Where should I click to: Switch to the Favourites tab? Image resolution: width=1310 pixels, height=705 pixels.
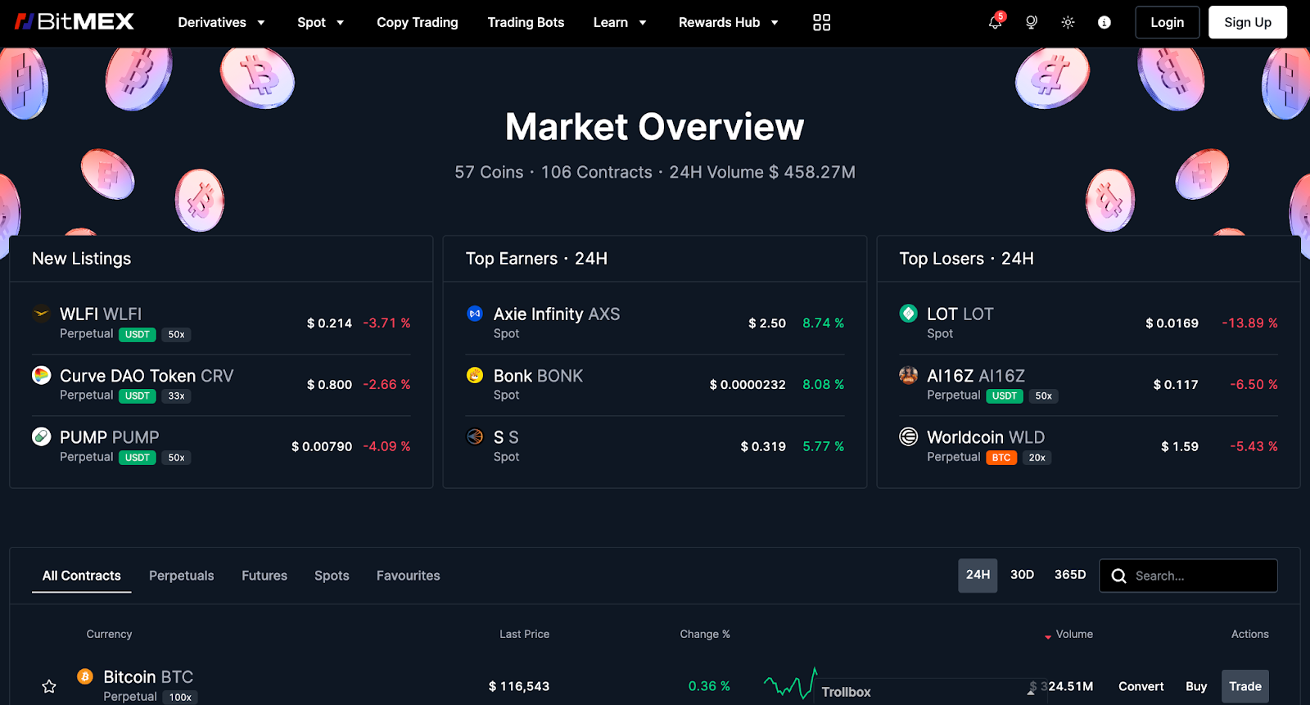coord(409,576)
